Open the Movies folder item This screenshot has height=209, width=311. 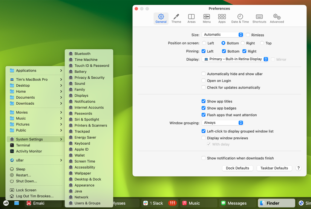click(x=35, y=112)
